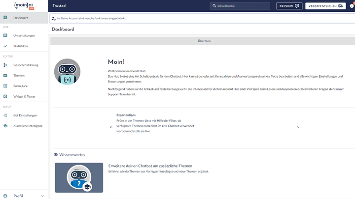Click the moin.ai Hub logo
The width and height of the screenshot is (355, 199).
coord(24,5)
